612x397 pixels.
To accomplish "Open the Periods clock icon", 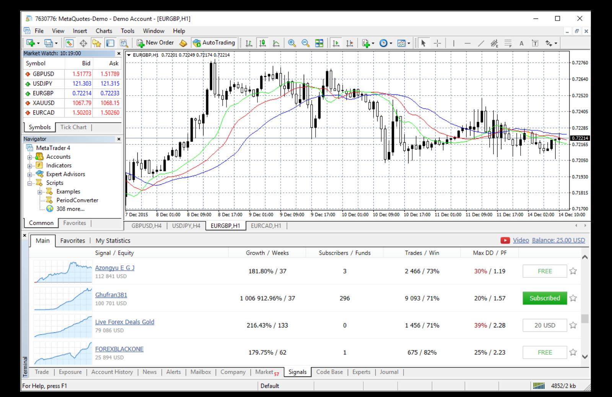I will point(384,43).
